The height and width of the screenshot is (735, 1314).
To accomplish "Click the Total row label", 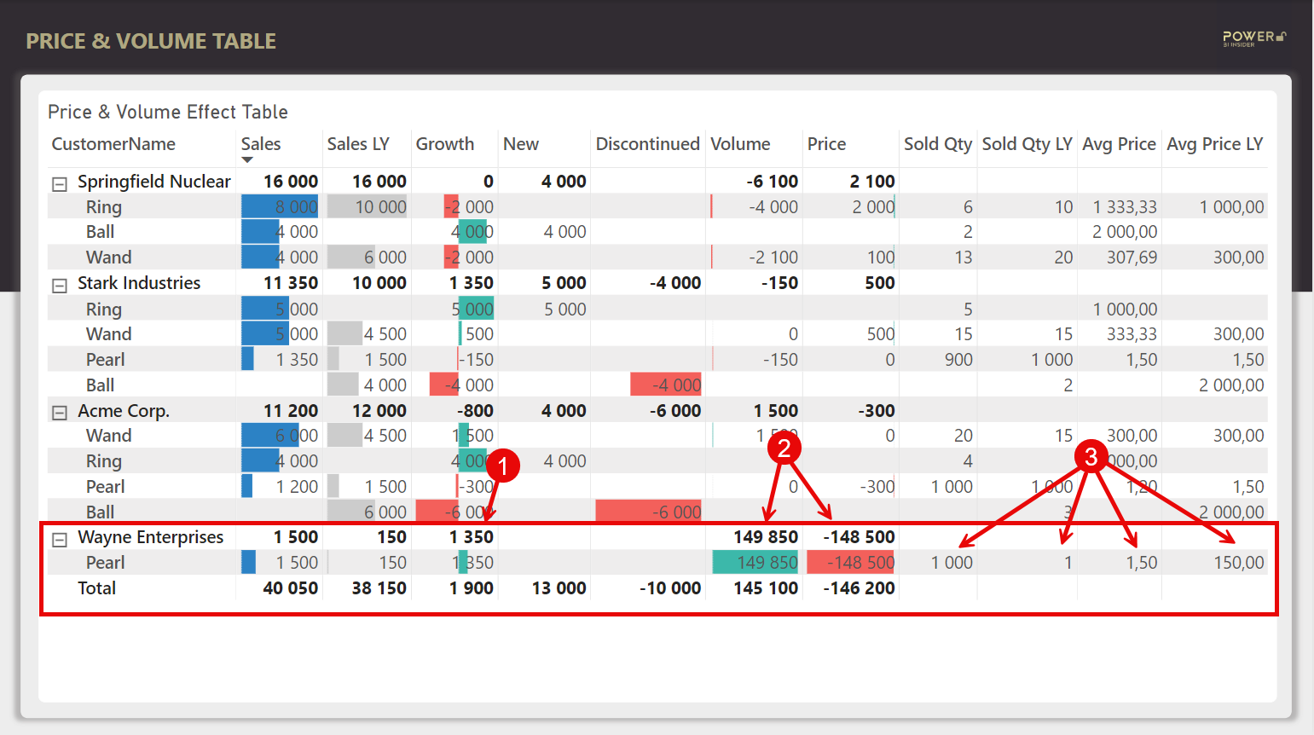I will pos(96,588).
